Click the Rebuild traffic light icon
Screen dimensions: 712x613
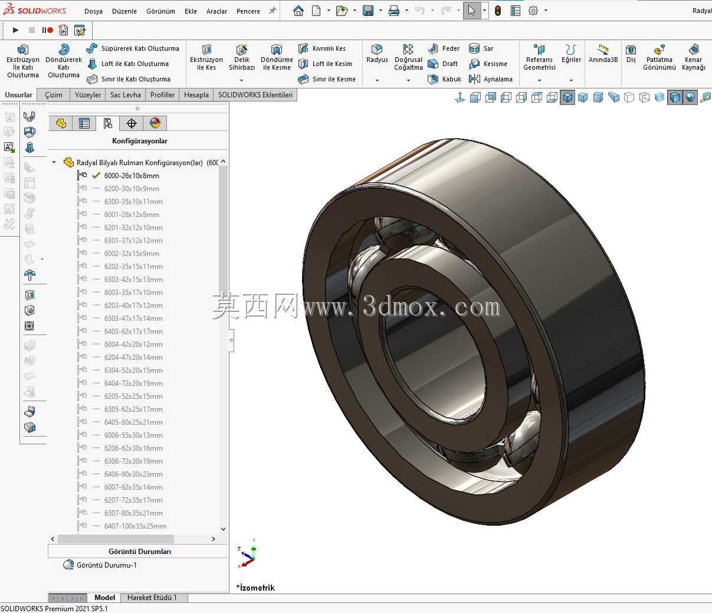(498, 11)
